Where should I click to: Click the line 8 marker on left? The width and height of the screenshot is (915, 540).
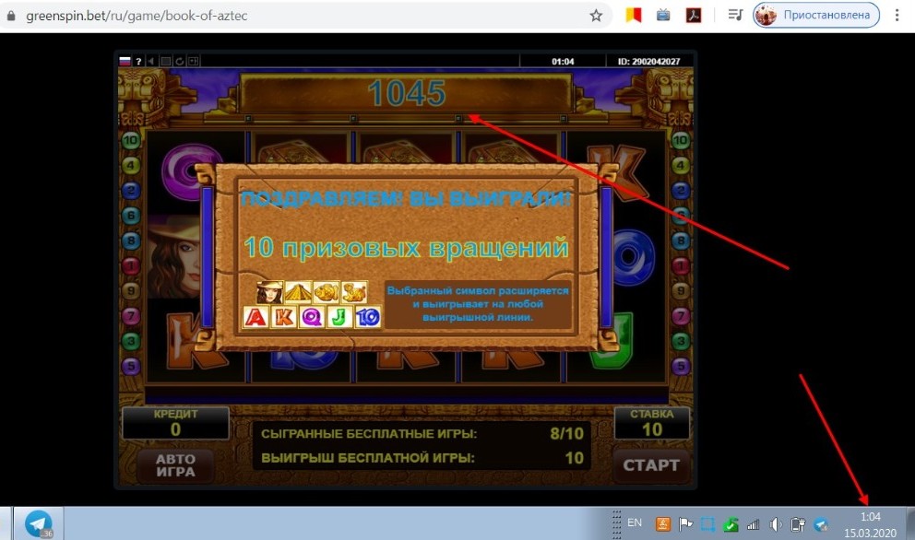pyautogui.click(x=131, y=241)
